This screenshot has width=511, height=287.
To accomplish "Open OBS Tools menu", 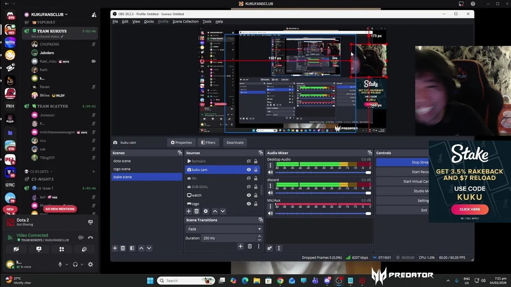I will coord(207,22).
